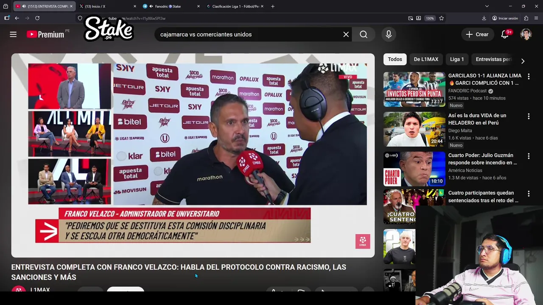
Task: Open Firefox list-all-tabs view icon
Action: pyautogui.click(x=6, y=6)
